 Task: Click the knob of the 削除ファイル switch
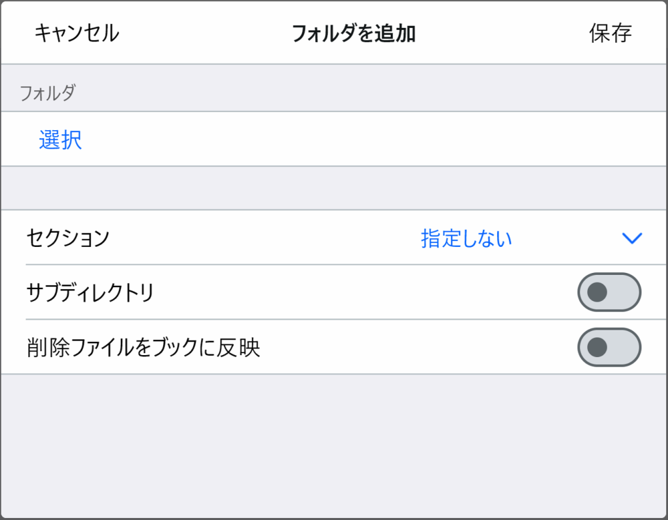click(597, 347)
